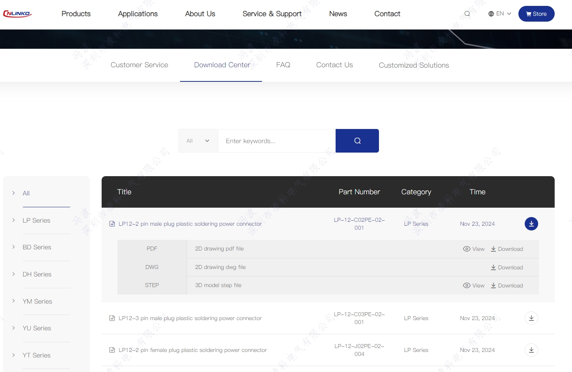
Task: Select DH Series in sidebar
Action: pyautogui.click(x=37, y=274)
